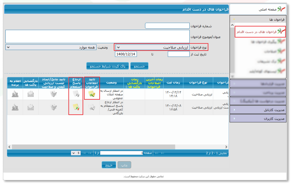Click confirm results icon in 1400/12/14 row
The height and width of the screenshot is (186, 293).
coord(53,94)
